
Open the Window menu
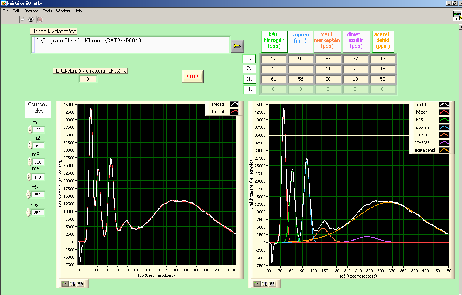tap(63, 11)
